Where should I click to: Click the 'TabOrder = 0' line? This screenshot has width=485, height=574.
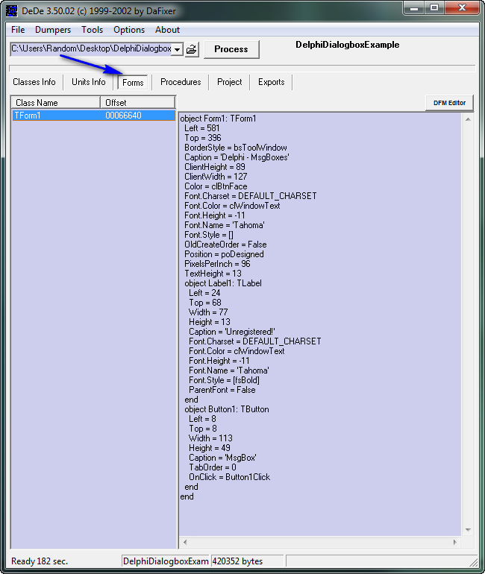click(x=213, y=467)
